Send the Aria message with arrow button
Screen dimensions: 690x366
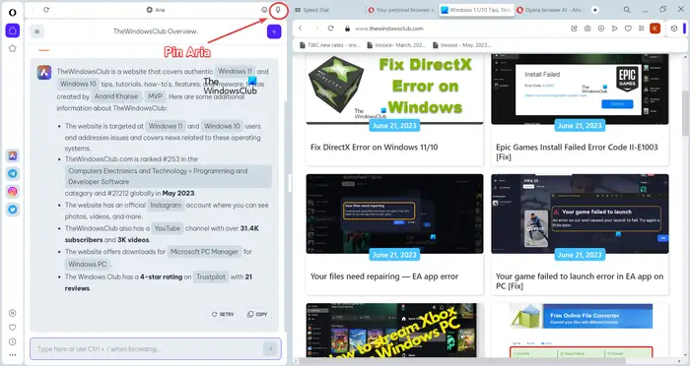[270, 349]
